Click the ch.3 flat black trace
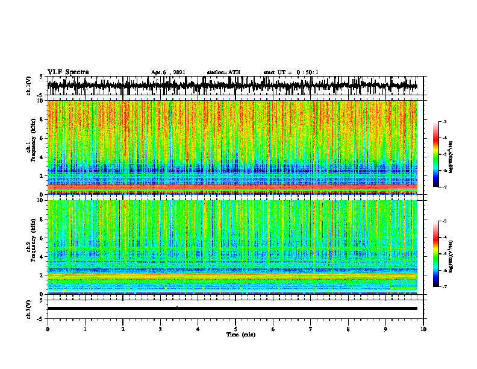477x369 pixels. (232, 309)
